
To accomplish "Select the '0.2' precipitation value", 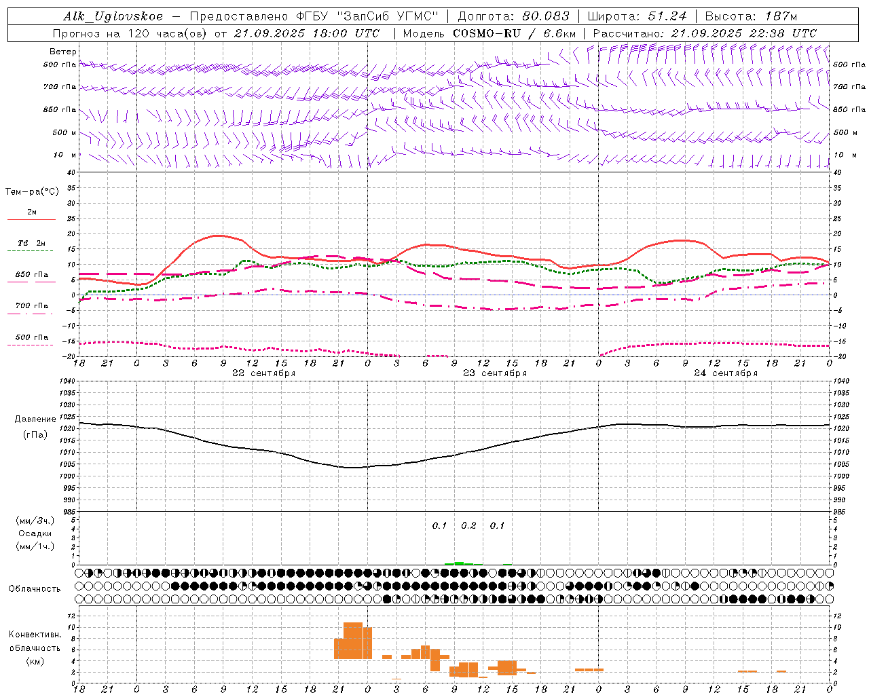I will pos(468,526).
